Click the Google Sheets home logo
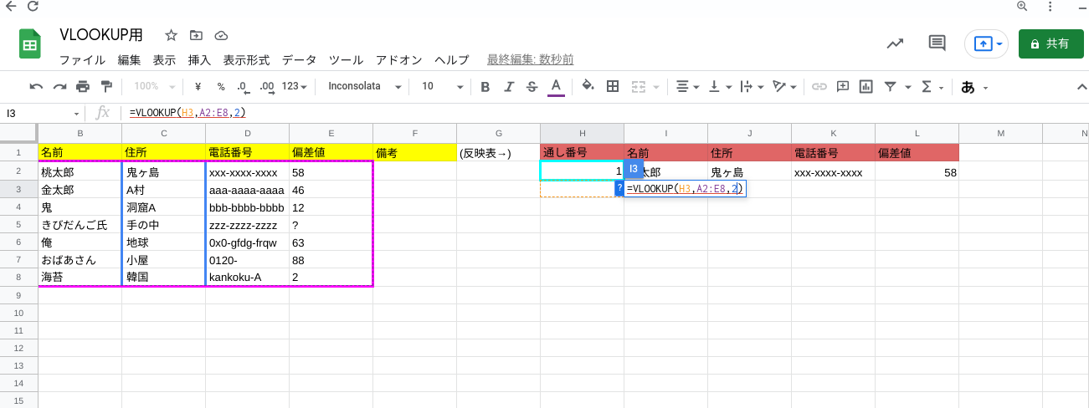The width and height of the screenshot is (1089, 408). 30,43
